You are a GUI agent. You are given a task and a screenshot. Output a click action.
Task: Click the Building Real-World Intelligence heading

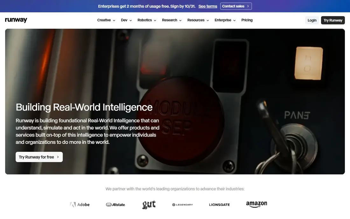pos(84,107)
